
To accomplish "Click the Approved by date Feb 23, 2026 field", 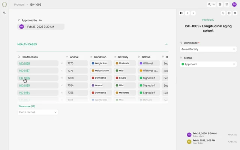I will (41, 27).
